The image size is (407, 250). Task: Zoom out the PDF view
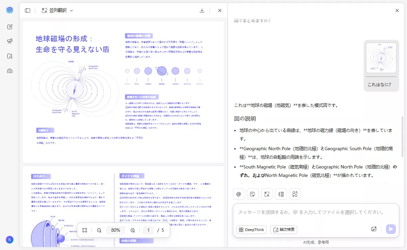coord(99,230)
